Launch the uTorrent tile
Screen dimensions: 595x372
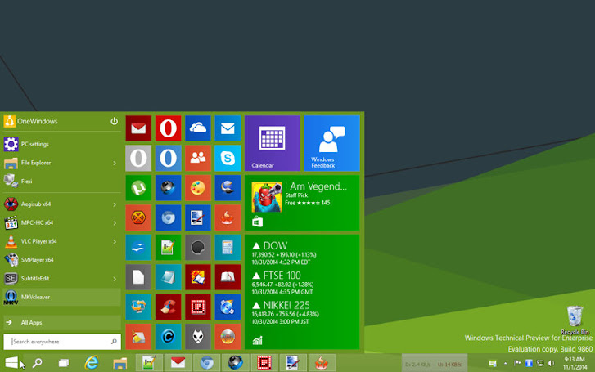[x=138, y=188]
